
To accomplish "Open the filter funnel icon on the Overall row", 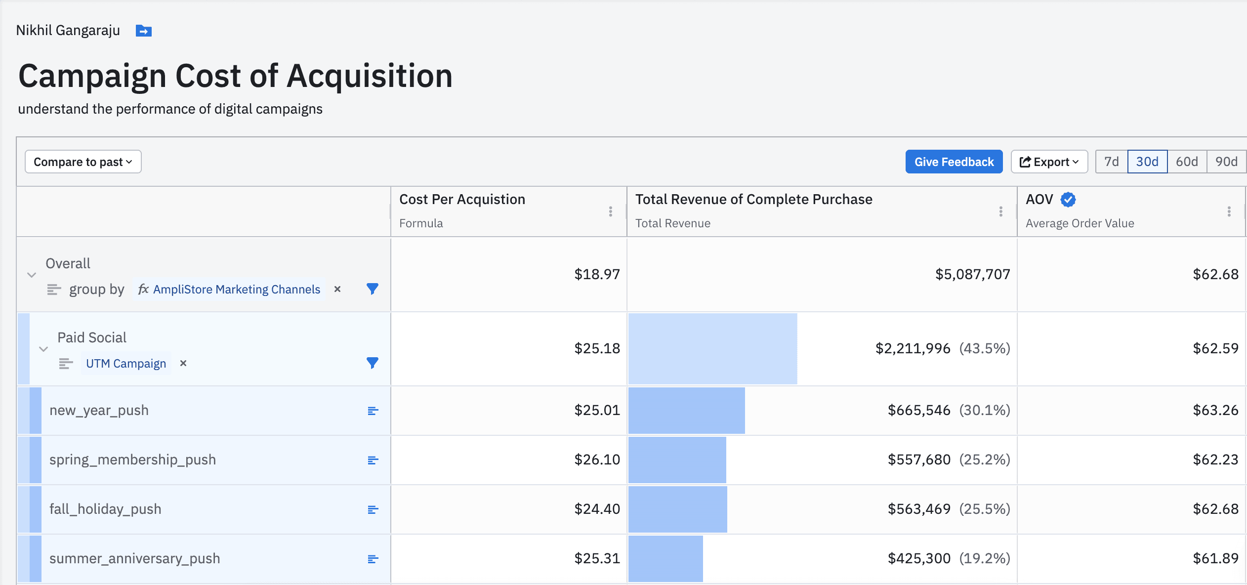I will tap(373, 289).
